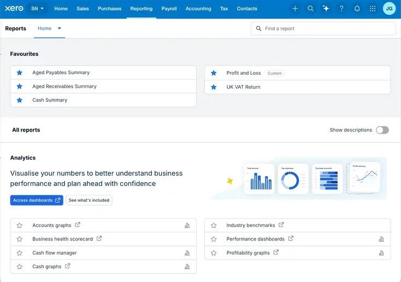Open the Home menu in top navigation
Viewport: 401px width, 282px height.
(x=61, y=8)
